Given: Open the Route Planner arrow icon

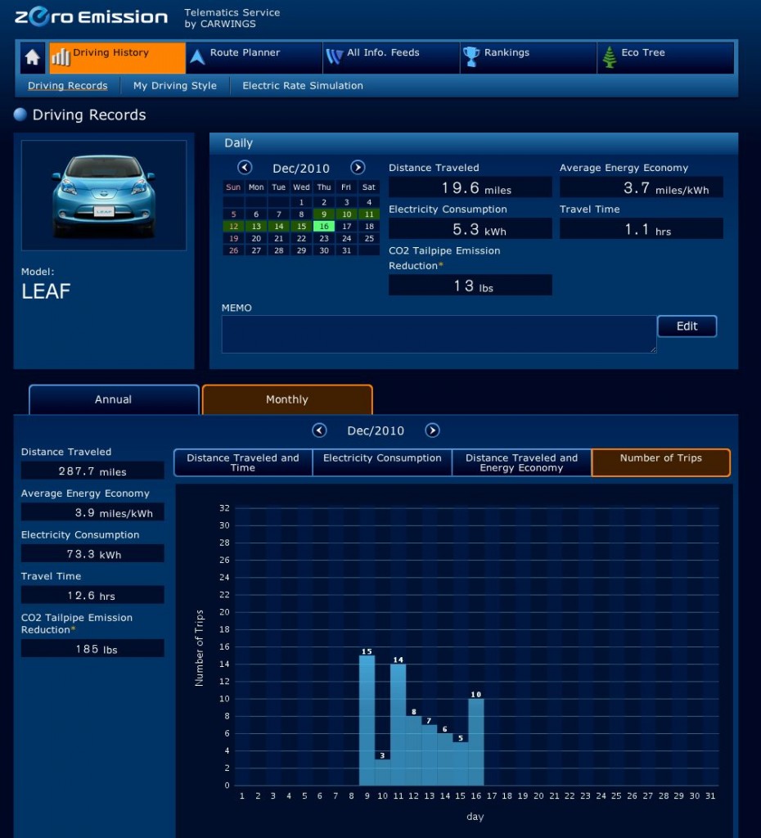Looking at the screenshot, I should coord(197,56).
